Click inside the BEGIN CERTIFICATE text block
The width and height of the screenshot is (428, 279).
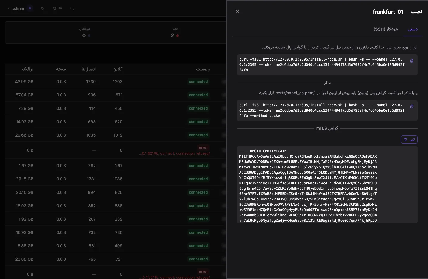(327, 185)
